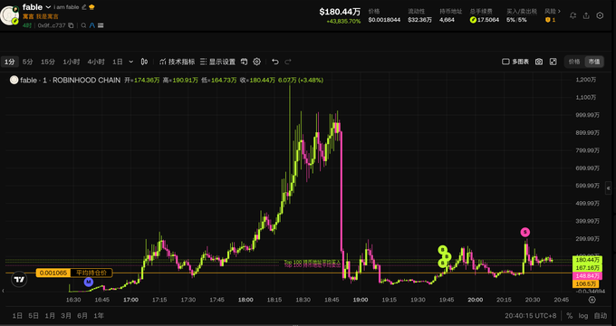The height and width of the screenshot is (326, 616).
Task: Set the chart range to 3月
Action: tap(66, 315)
